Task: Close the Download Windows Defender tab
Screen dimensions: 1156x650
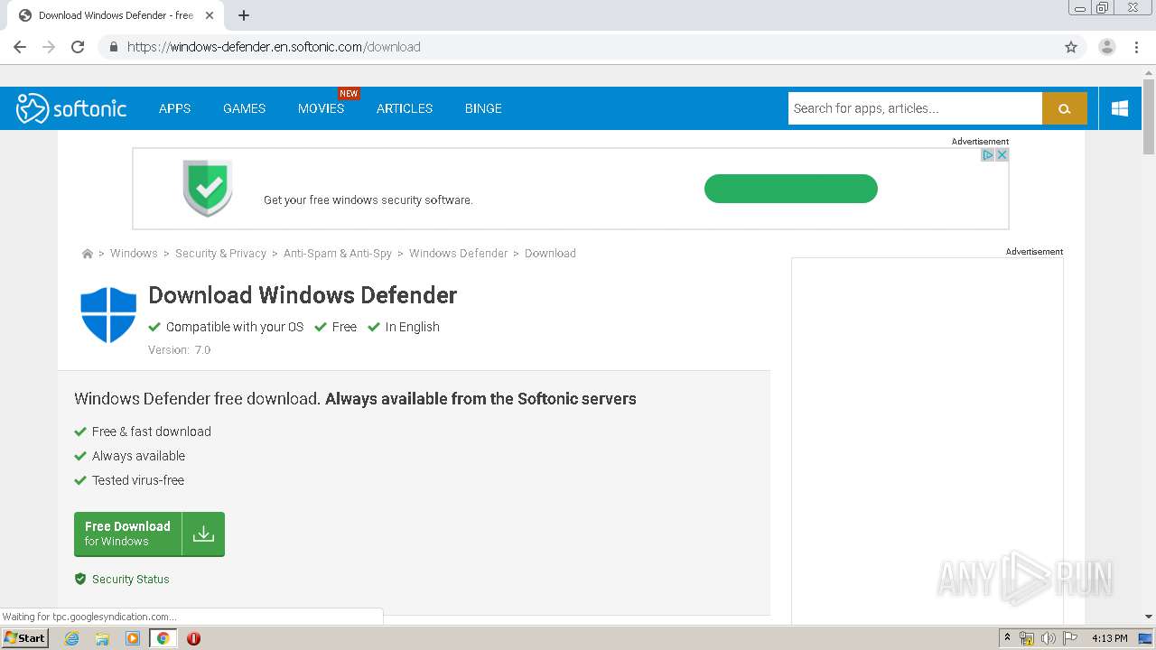Action: pos(210,15)
